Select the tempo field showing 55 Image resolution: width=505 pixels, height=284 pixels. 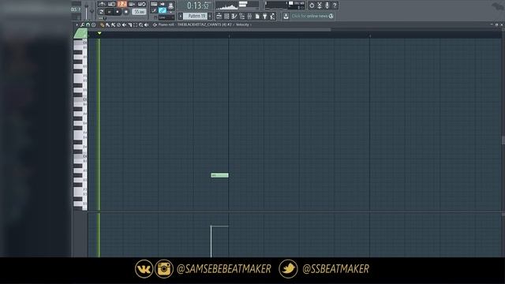coord(139,12)
